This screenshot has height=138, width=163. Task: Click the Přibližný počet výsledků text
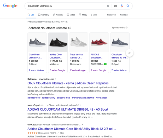[48, 22]
